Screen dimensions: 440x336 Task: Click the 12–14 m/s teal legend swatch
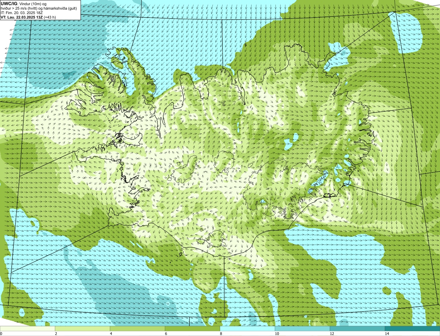pos(357,328)
